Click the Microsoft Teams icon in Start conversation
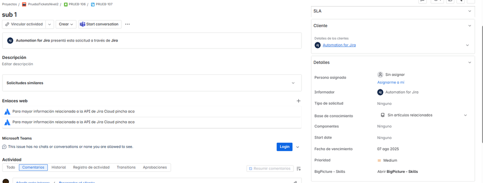This screenshot has width=483, height=183. 82,24
